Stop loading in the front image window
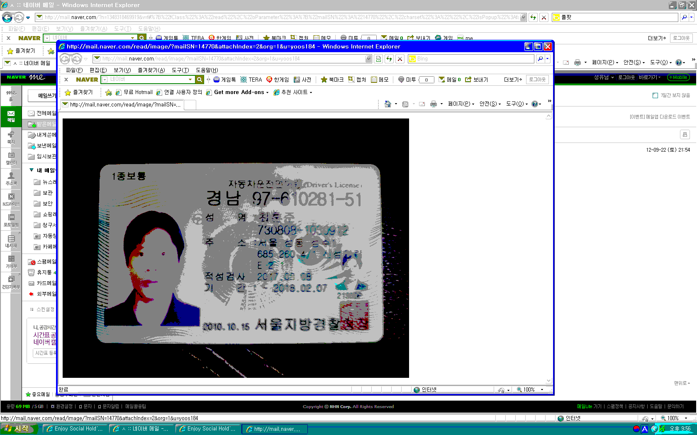The height and width of the screenshot is (435, 697). [400, 59]
